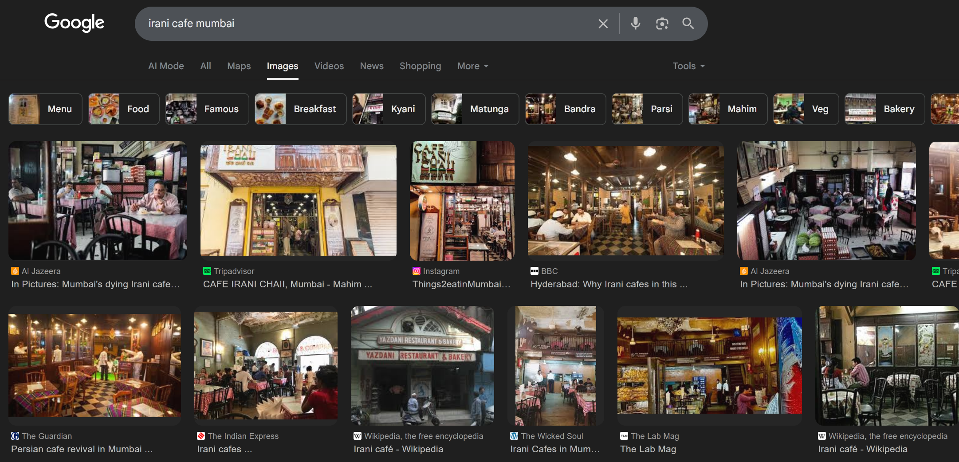Viewport: 959px width, 462px height.
Task: Click The Wicked Soul source icon
Action: tap(514, 436)
